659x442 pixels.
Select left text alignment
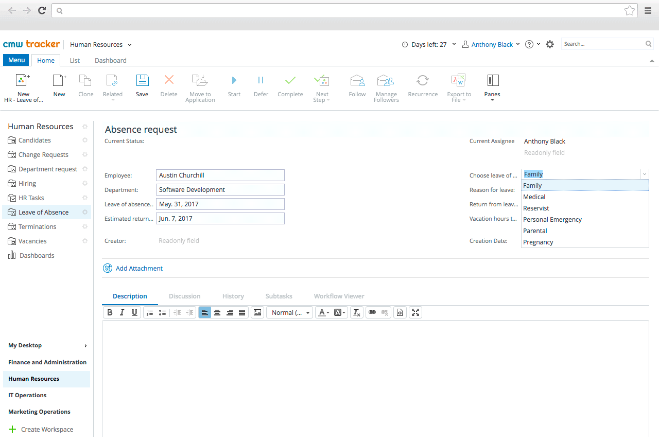(x=205, y=312)
